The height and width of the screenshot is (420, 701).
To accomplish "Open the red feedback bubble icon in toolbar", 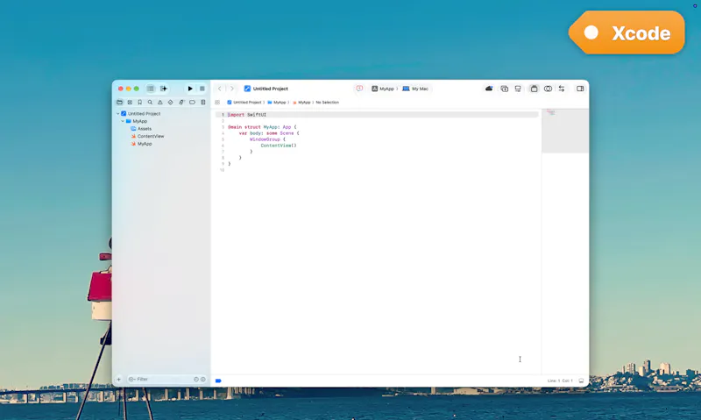I will pos(359,89).
